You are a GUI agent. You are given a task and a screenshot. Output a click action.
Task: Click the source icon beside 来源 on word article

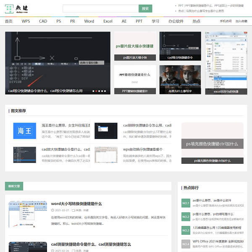tap(73, 210)
